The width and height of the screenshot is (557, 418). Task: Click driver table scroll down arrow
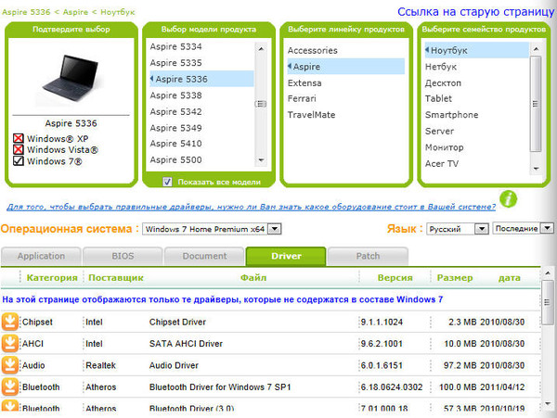pyautogui.click(x=548, y=403)
